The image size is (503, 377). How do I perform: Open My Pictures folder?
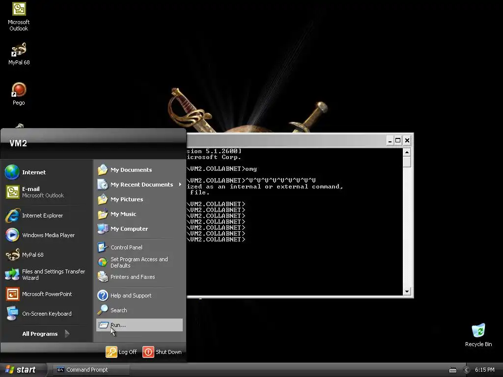click(139, 199)
